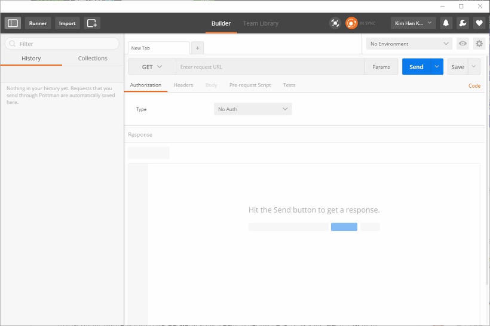Add a new request tab

click(198, 48)
